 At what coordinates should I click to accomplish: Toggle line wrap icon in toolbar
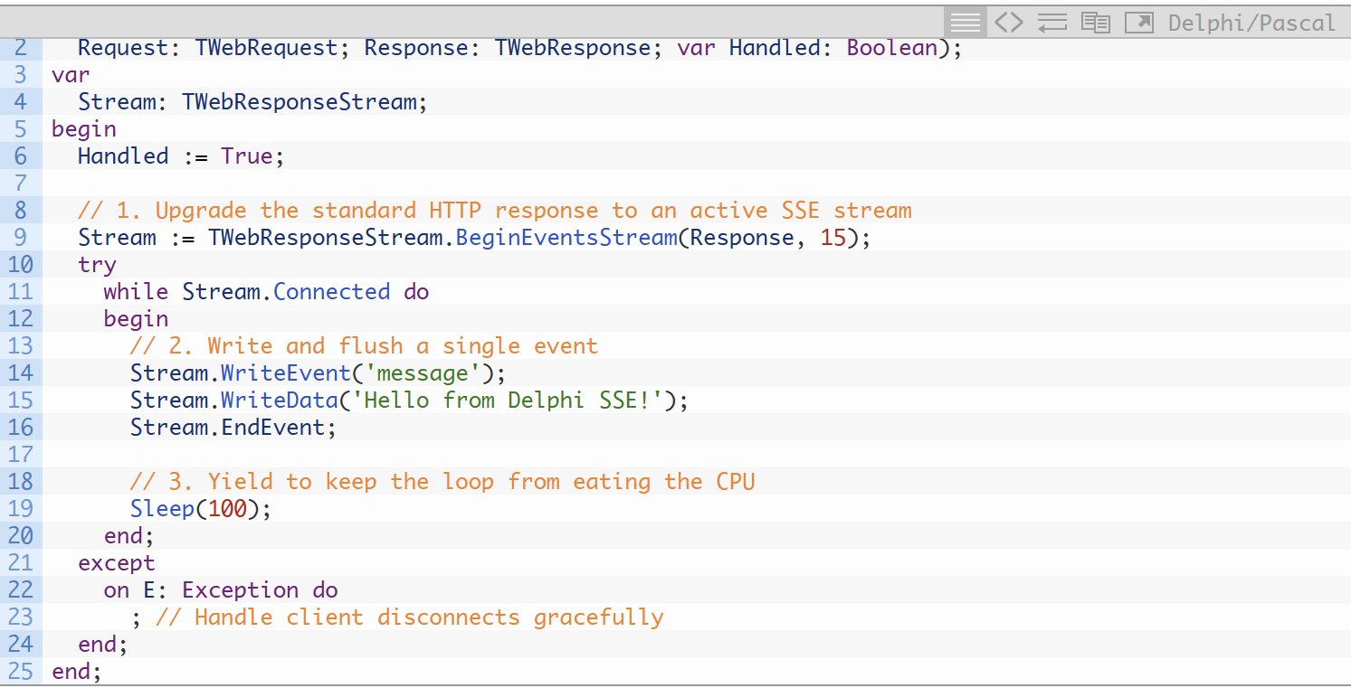(x=1052, y=22)
